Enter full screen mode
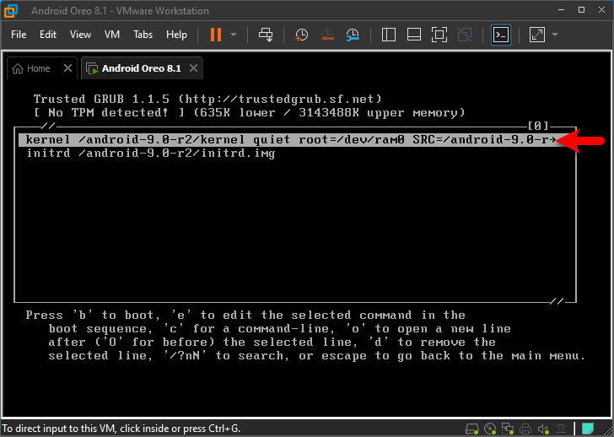Image resolution: width=614 pixels, height=437 pixels. pyautogui.click(x=439, y=35)
